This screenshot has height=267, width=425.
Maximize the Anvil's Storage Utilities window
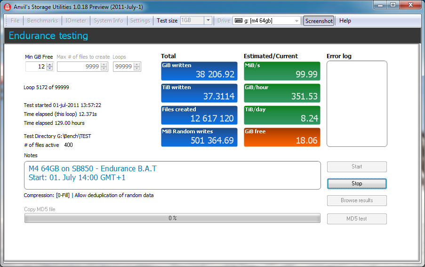click(x=393, y=5)
